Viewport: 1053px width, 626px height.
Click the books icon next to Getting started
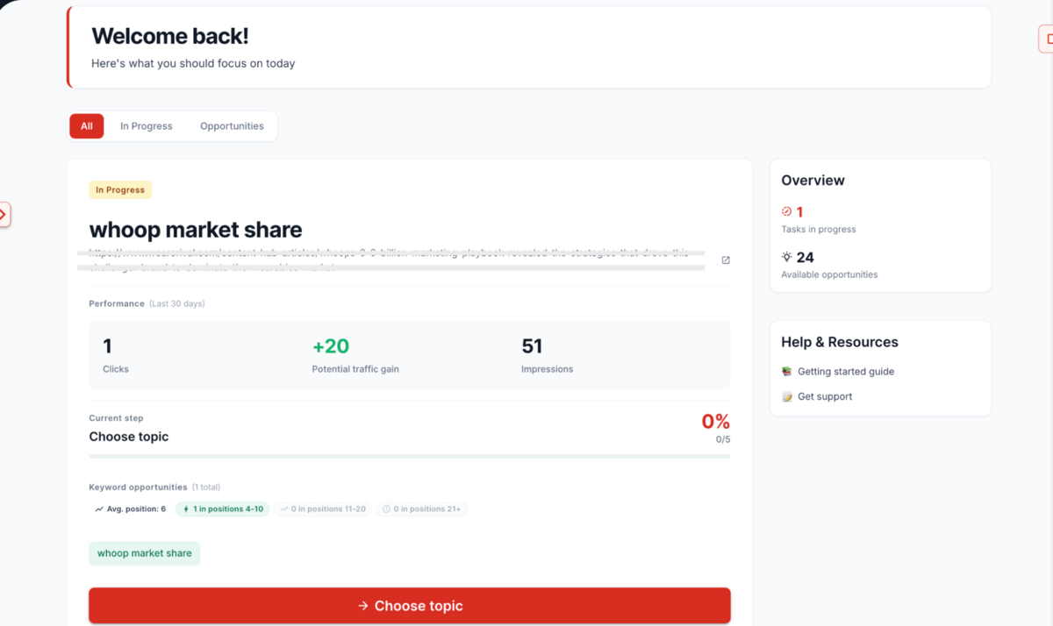pyautogui.click(x=787, y=372)
